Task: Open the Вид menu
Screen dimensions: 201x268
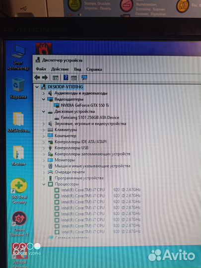Action: point(77,69)
